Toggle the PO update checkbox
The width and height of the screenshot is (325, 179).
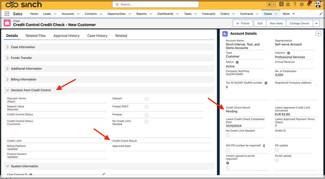click(277, 150)
